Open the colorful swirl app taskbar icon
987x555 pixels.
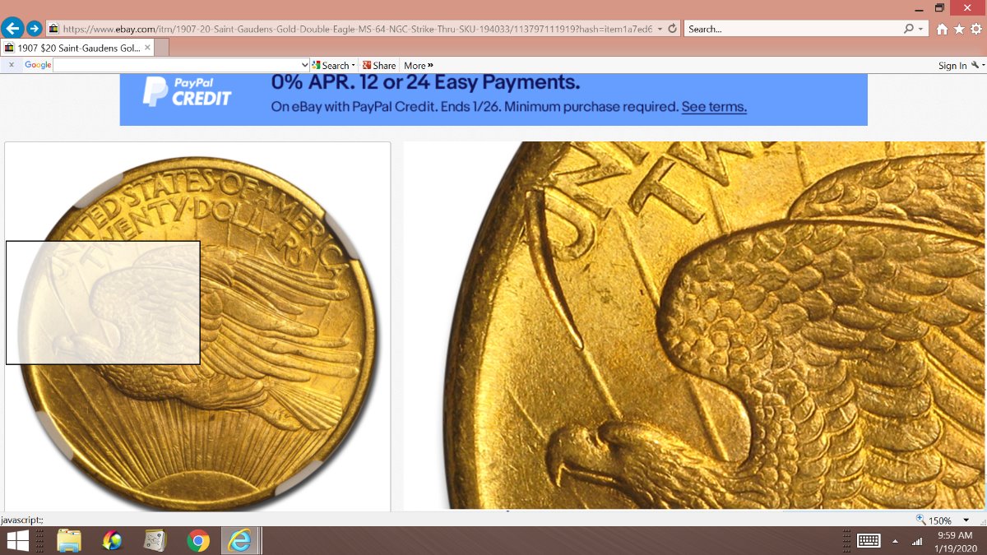coord(112,540)
